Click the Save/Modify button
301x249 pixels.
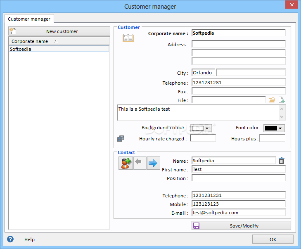[241, 225]
